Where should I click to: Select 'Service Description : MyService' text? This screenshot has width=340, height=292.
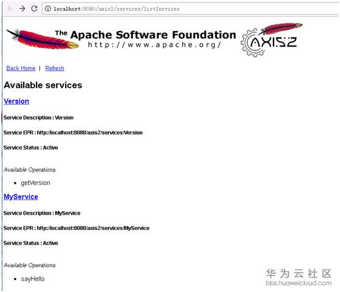(42, 213)
